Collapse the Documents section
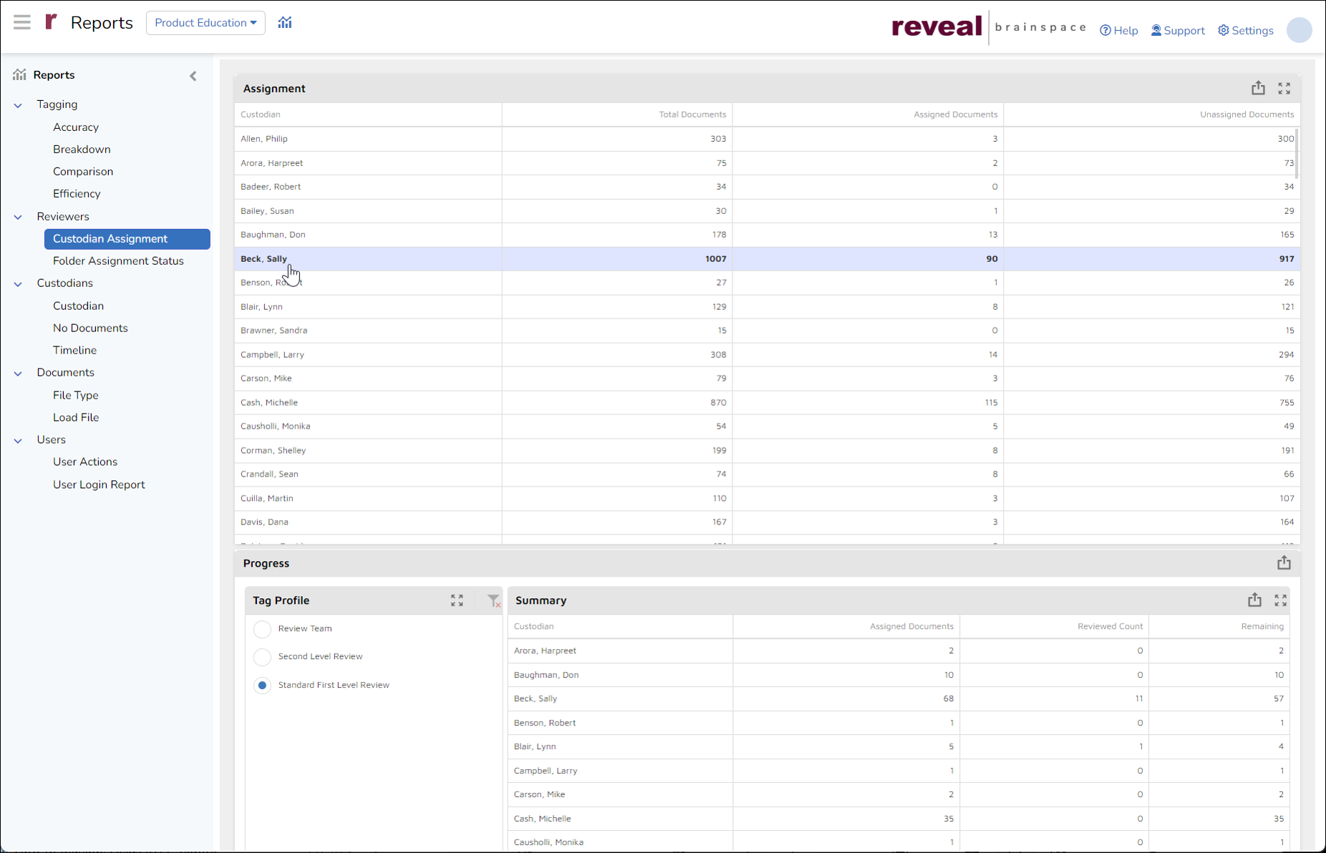 [18, 373]
